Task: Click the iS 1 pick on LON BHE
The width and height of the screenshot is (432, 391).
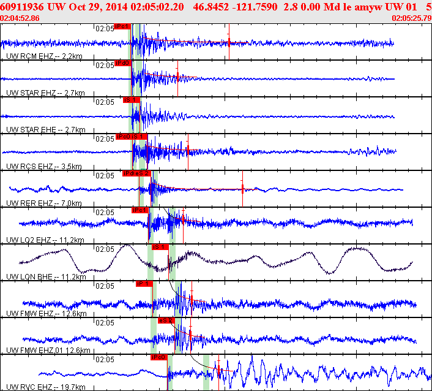Action: [160, 247]
